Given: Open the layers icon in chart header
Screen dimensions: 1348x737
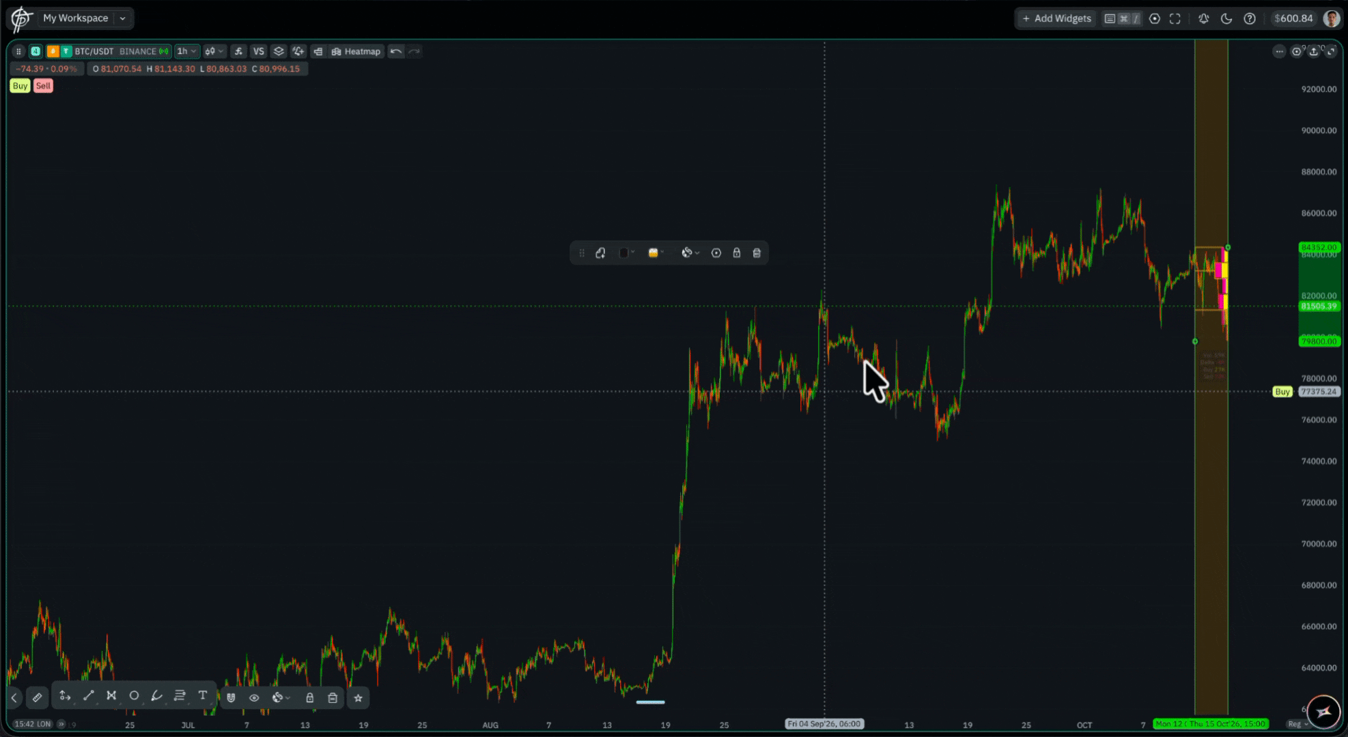Looking at the screenshot, I should 279,51.
